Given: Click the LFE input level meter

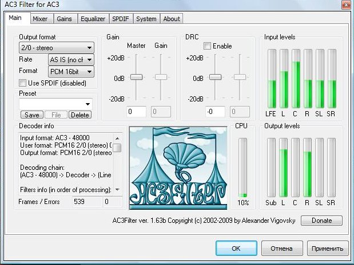Looking at the screenshot, I should (272, 79).
